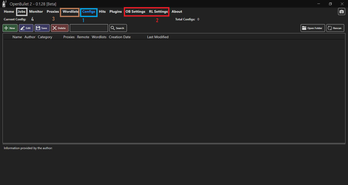Open the Home tab
Screen dimensions: 348x185
click(x=9, y=11)
